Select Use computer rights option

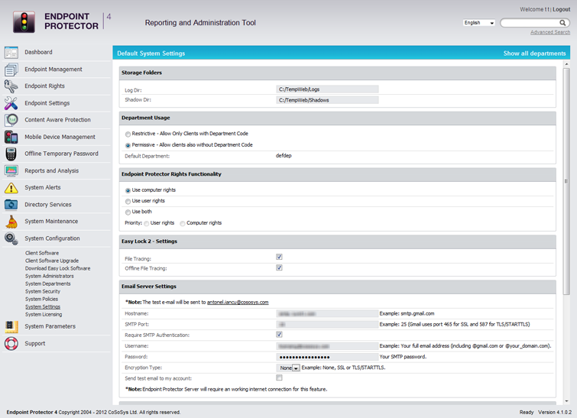[128, 190]
